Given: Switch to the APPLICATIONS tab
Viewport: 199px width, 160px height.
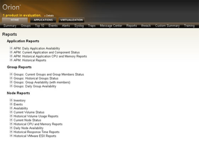Looking at the screenshot, I should tap(43, 20).
